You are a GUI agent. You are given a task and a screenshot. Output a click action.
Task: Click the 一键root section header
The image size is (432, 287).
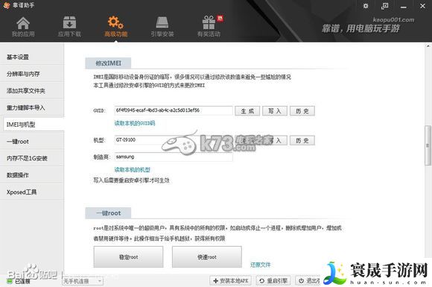click(x=108, y=213)
